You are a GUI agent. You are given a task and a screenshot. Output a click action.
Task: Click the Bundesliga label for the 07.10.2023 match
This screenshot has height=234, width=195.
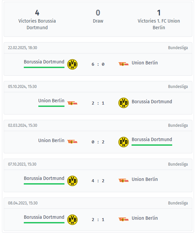coord(178,164)
